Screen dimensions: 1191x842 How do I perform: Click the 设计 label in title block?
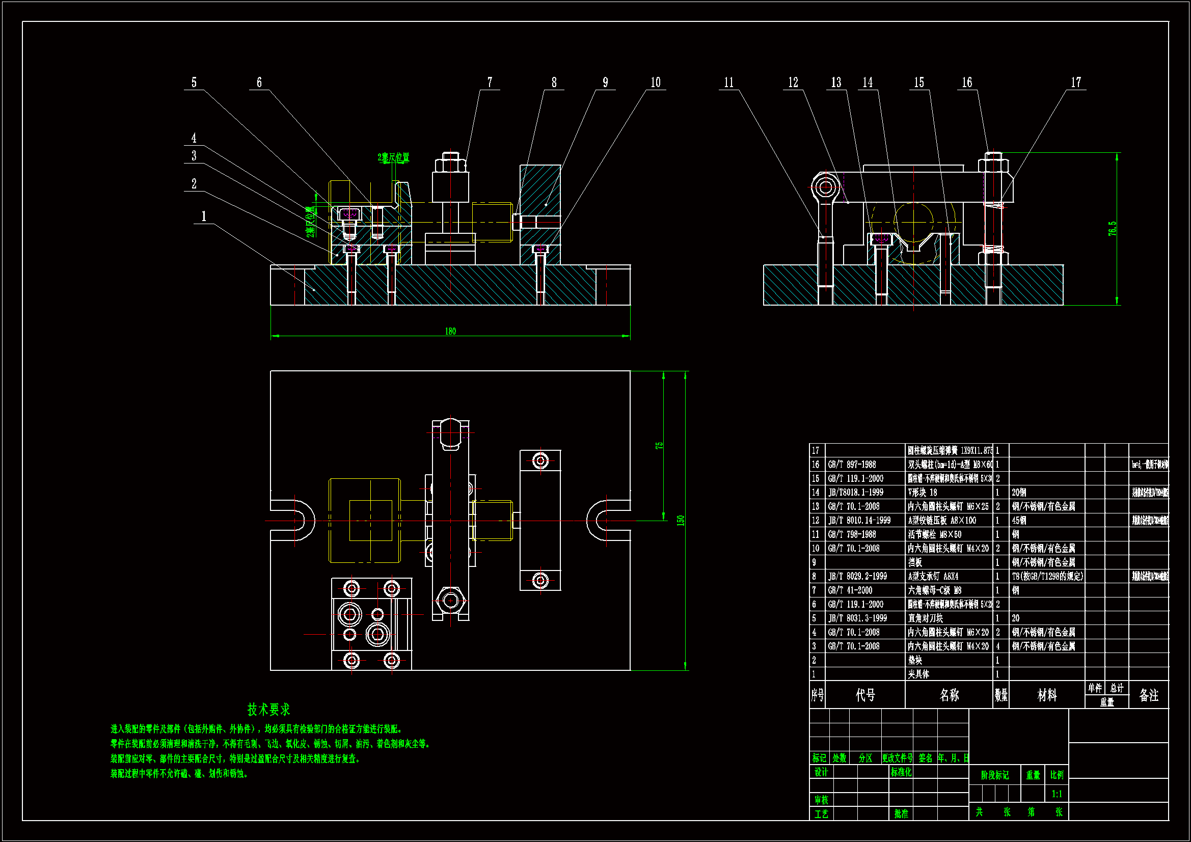point(821,772)
